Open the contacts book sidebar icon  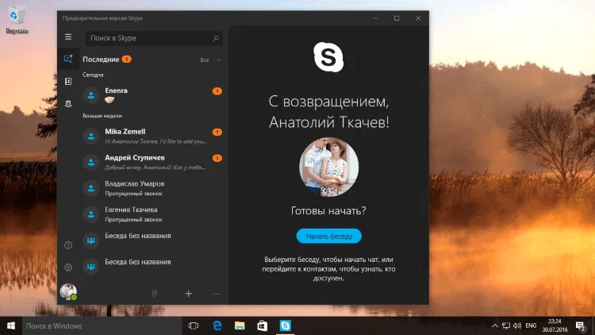68,81
